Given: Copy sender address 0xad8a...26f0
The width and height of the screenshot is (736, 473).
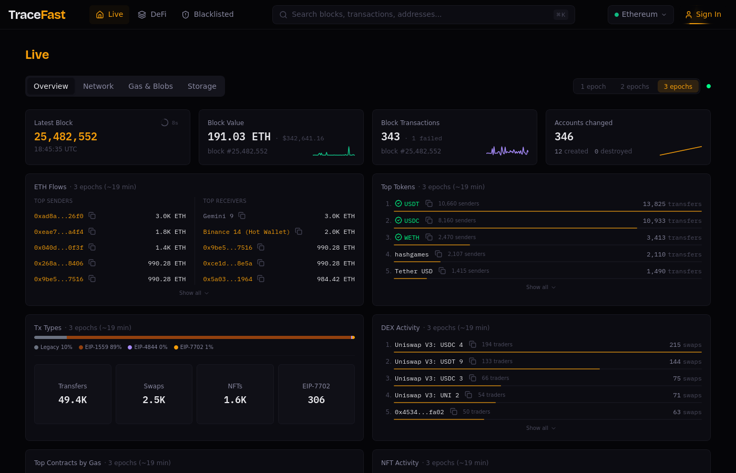Looking at the screenshot, I should pyautogui.click(x=92, y=216).
